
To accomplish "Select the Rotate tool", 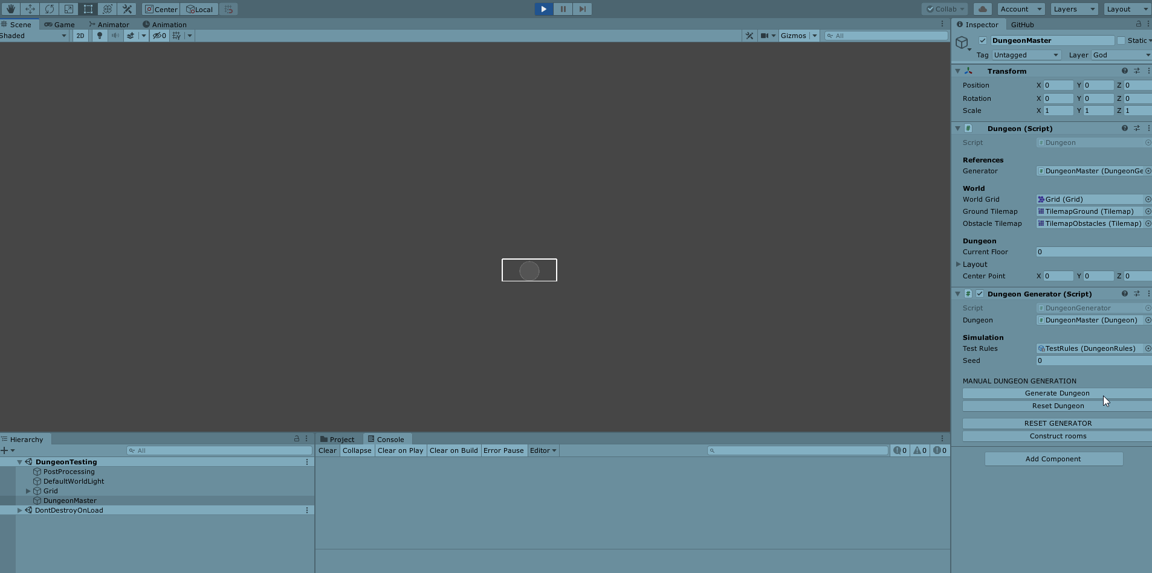I will (49, 9).
